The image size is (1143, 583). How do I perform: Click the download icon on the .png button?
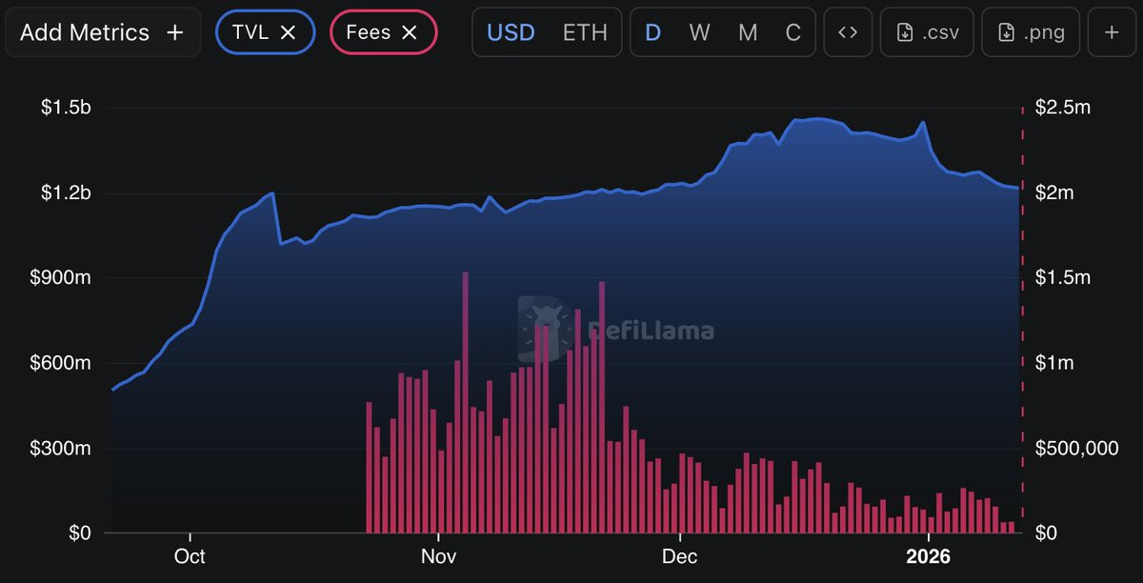1006,32
